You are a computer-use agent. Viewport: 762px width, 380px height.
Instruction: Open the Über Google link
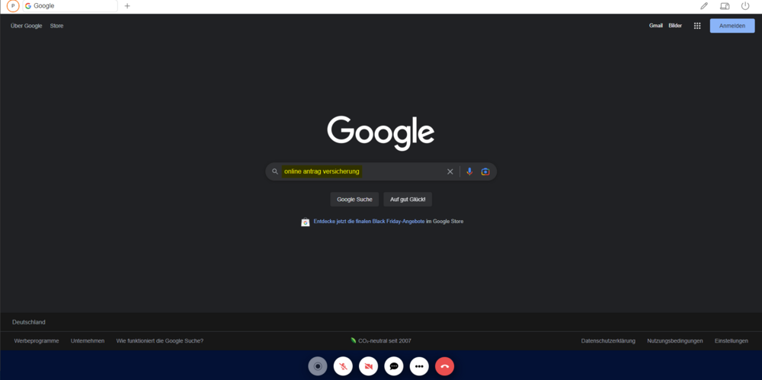tap(26, 26)
